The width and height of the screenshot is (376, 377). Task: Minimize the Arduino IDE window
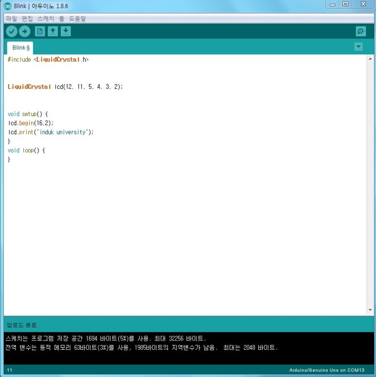point(332,4)
